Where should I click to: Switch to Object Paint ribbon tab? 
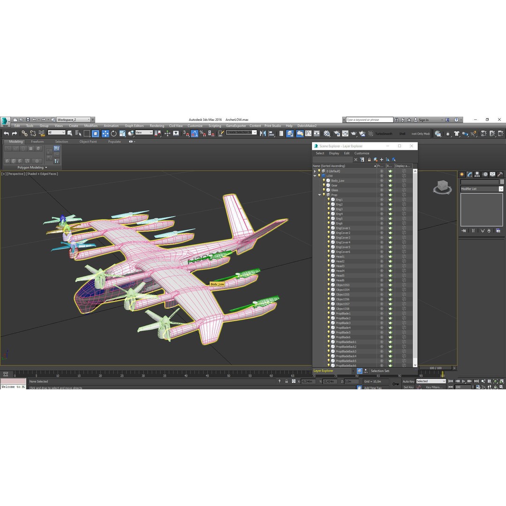(x=88, y=141)
